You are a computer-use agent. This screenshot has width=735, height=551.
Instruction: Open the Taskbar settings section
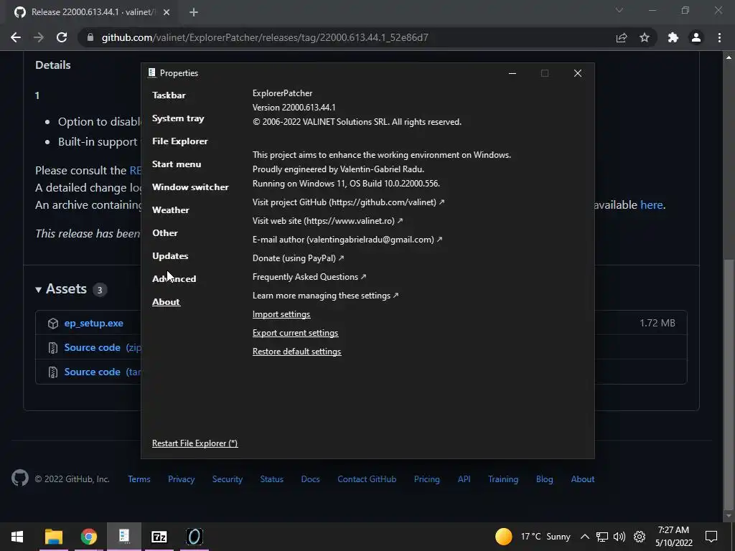(x=169, y=95)
